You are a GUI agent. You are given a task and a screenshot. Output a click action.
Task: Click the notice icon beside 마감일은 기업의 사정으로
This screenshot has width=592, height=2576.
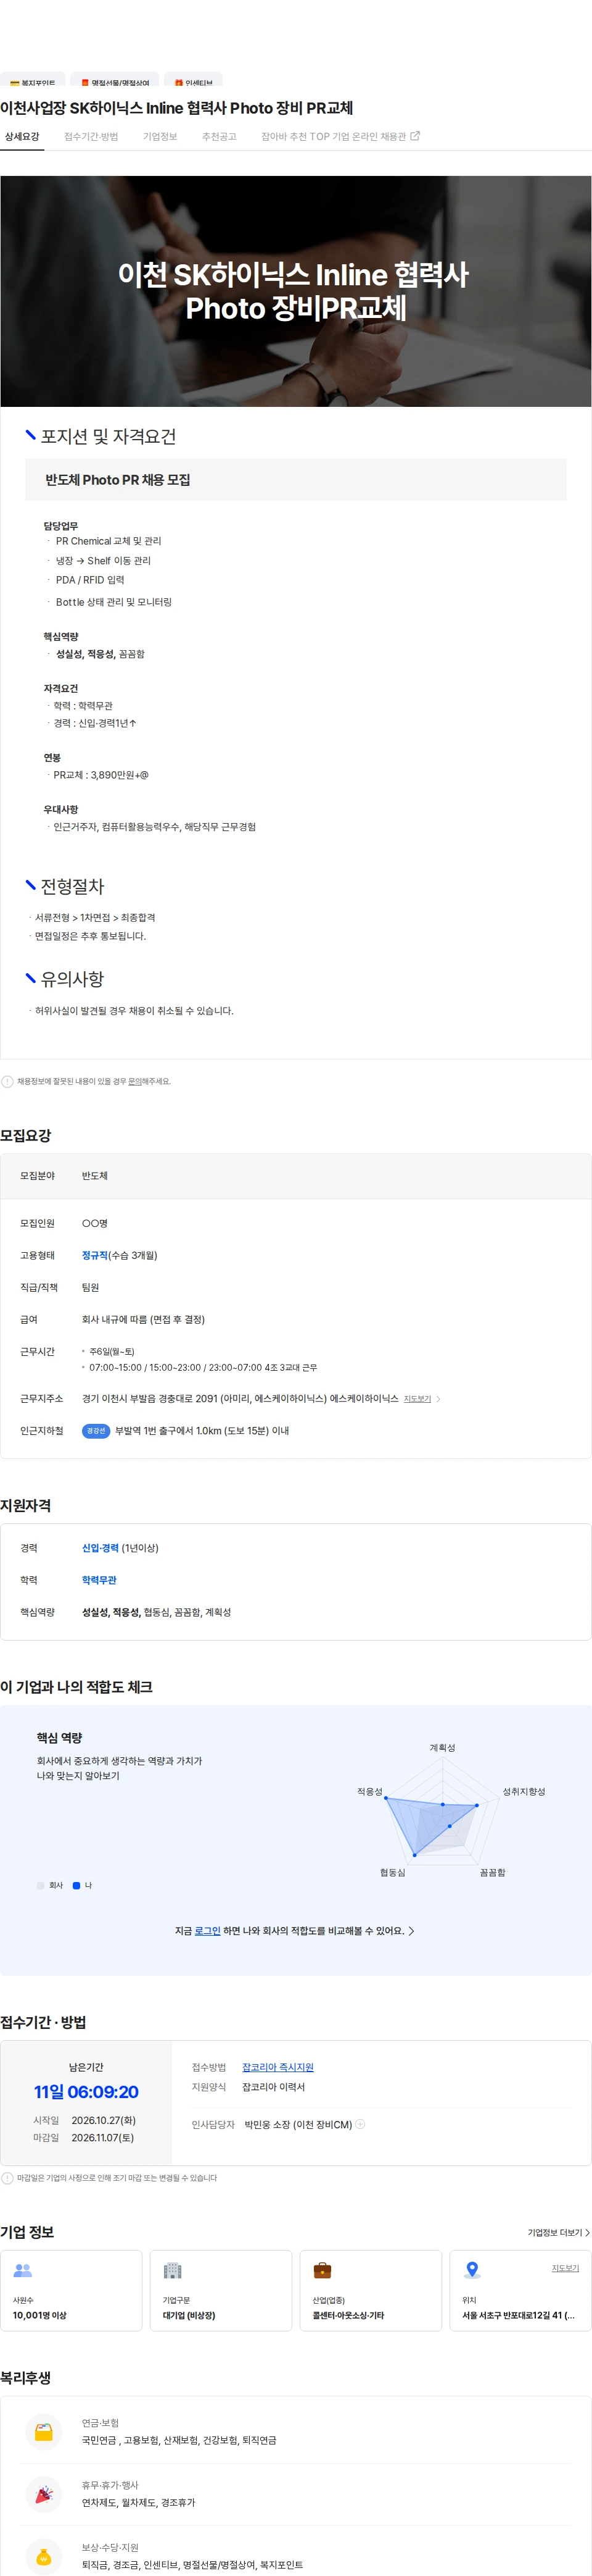coord(8,2178)
